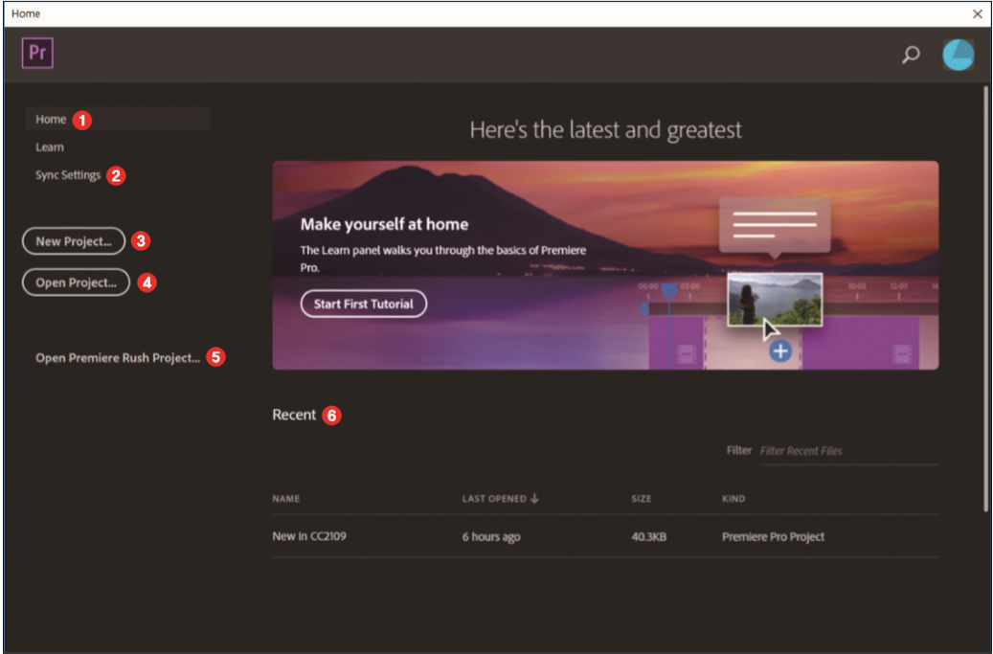This screenshot has height=654, width=993.
Task: Click the New Project button
Action: click(74, 241)
